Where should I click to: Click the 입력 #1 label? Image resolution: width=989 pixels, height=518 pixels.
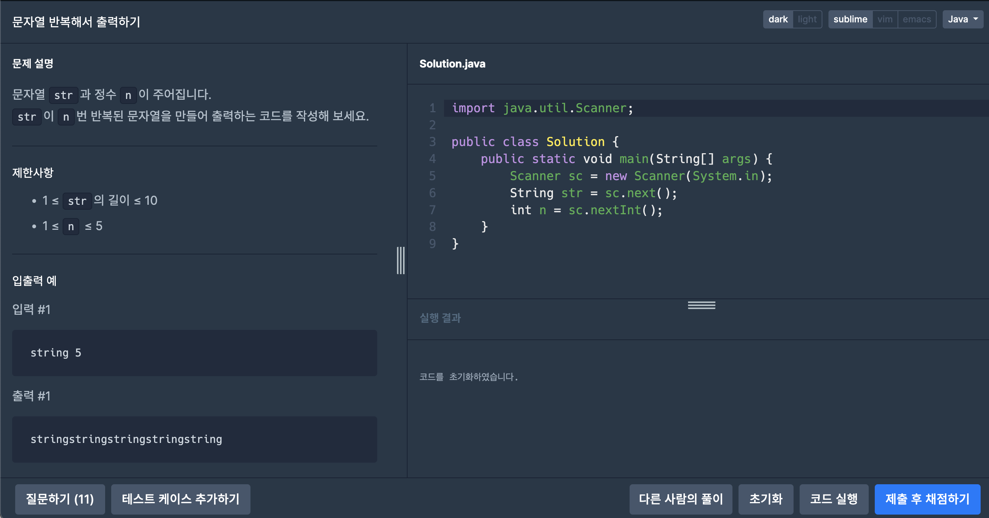[31, 309]
